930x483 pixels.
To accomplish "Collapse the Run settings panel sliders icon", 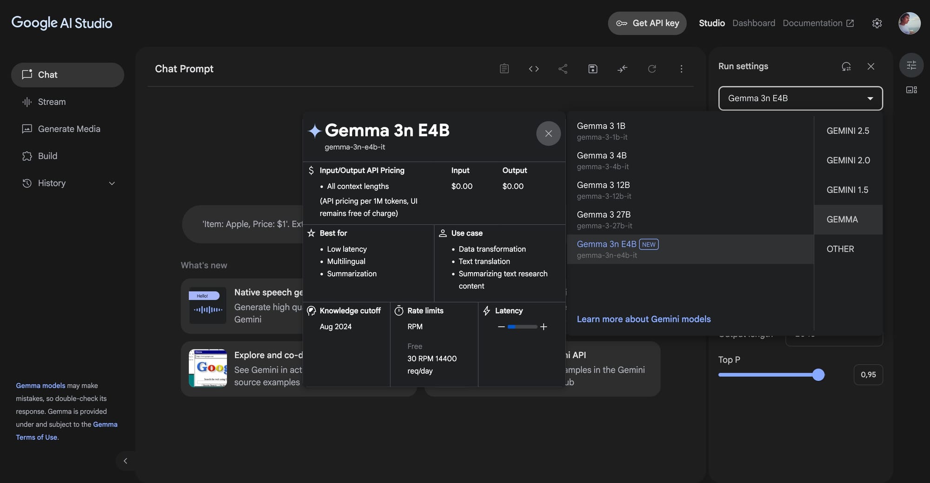I will [911, 65].
